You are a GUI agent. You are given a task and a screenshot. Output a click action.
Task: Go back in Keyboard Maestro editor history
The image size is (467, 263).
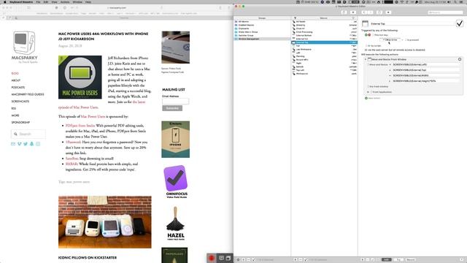click(x=364, y=12)
